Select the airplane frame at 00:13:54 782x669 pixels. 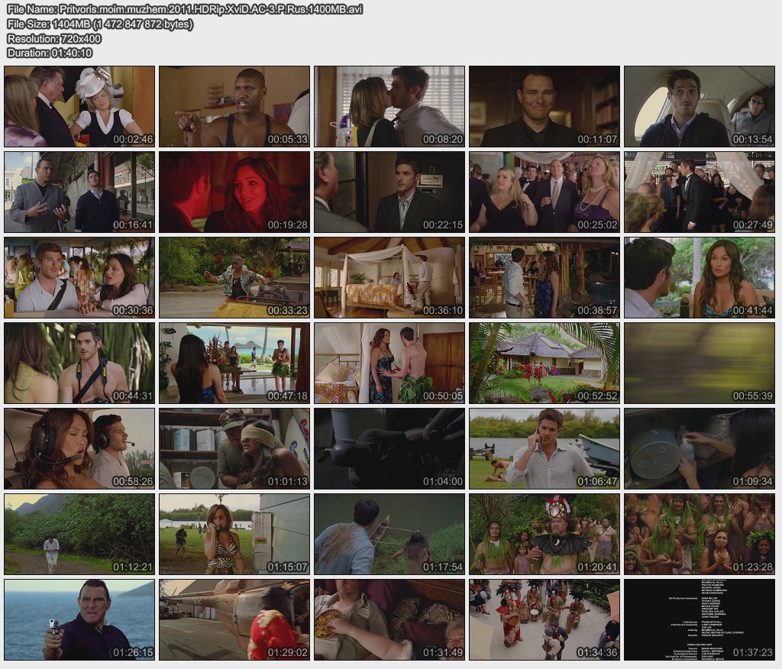click(x=700, y=107)
